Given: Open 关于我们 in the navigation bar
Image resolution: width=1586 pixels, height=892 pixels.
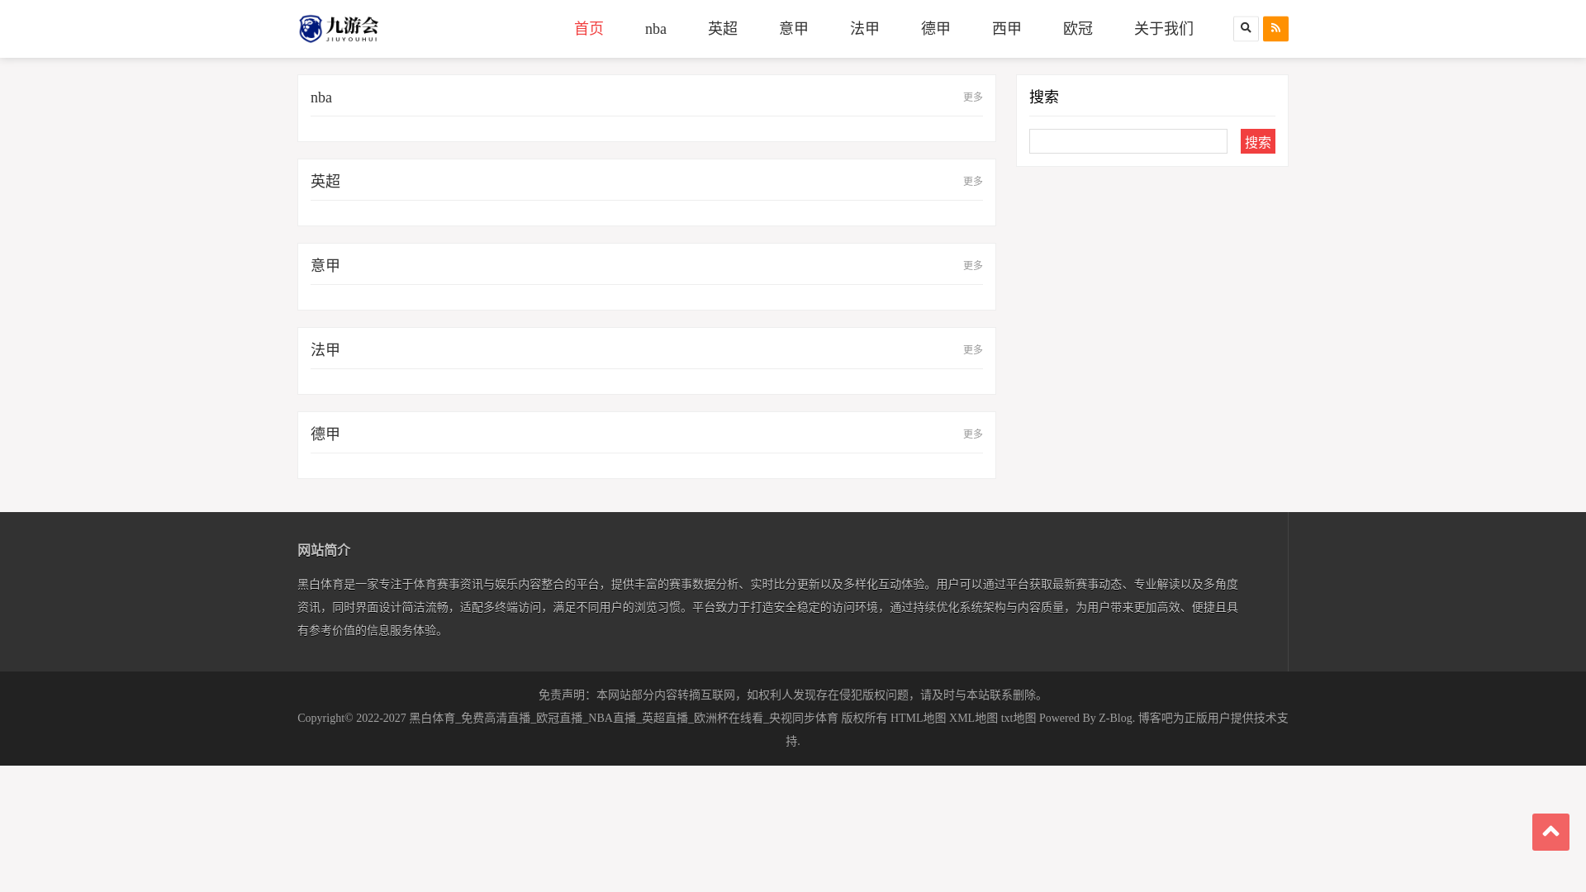Looking at the screenshot, I should tap(1164, 29).
